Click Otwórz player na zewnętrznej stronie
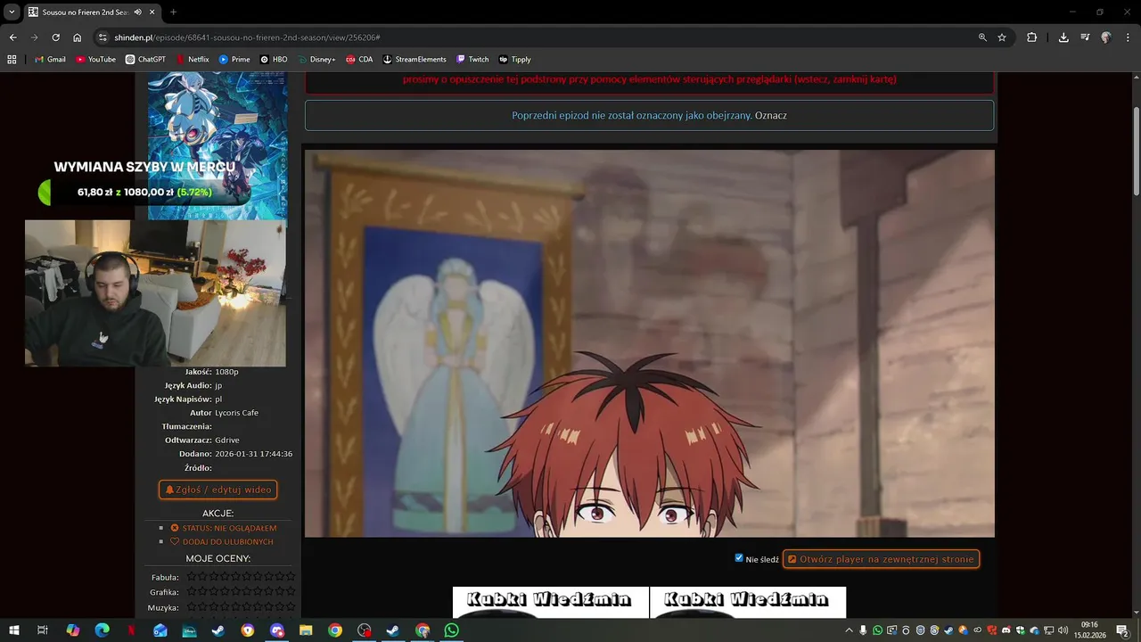 (x=881, y=559)
